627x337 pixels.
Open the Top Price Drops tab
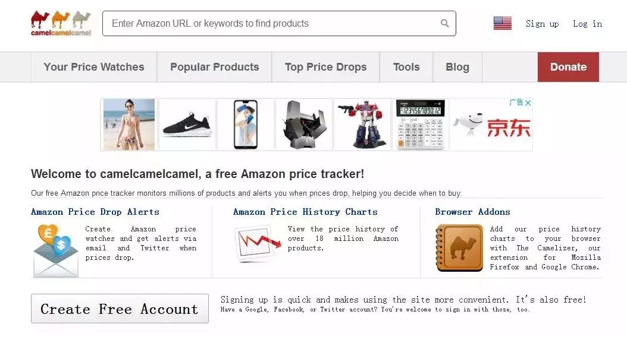coord(325,67)
